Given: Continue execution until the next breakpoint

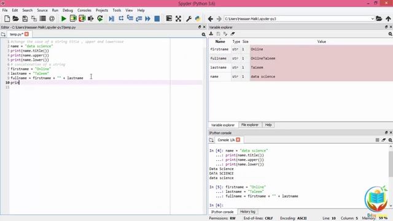Looking at the screenshot, I should pyautogui.click(x=147, y=18).
